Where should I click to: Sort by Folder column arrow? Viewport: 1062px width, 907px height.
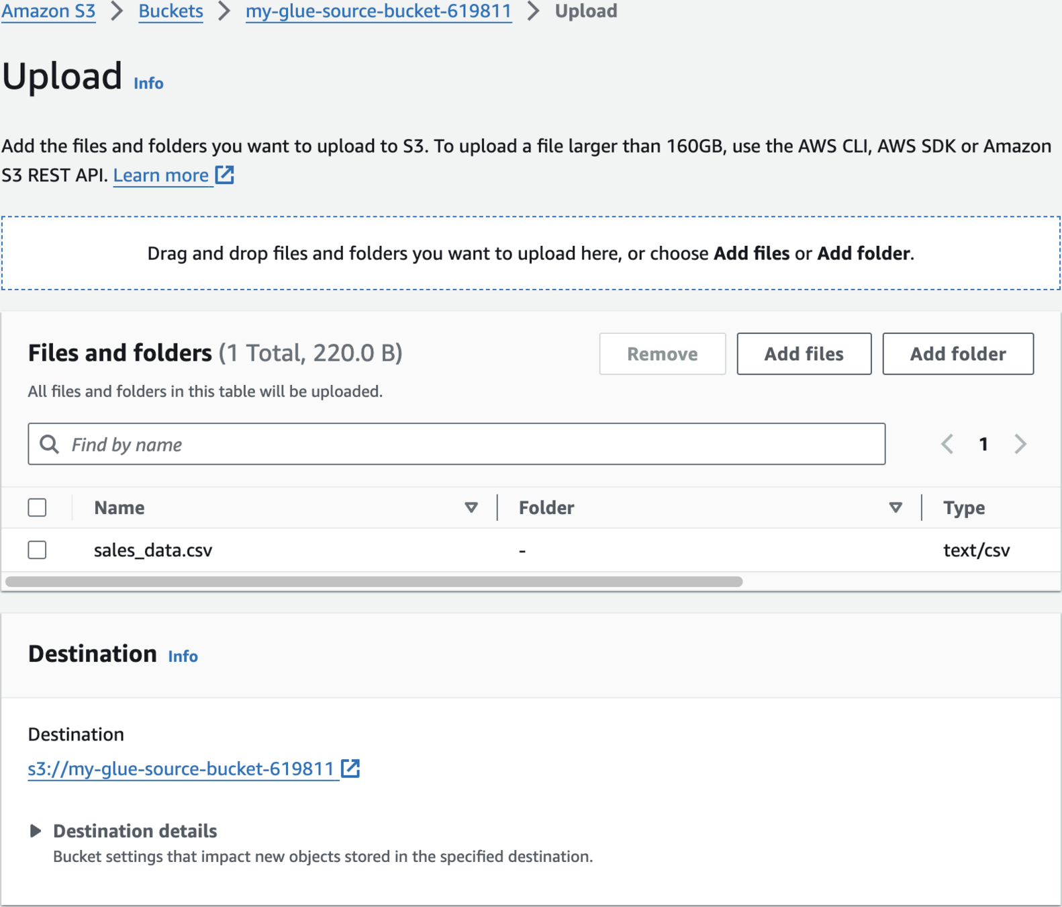point(896,507)
